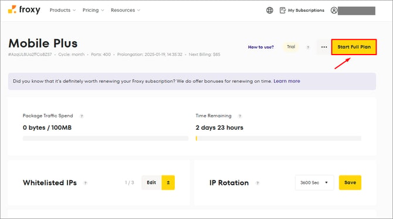Expand the Pricing menu

pyautogui.click(x=93, y=10)
